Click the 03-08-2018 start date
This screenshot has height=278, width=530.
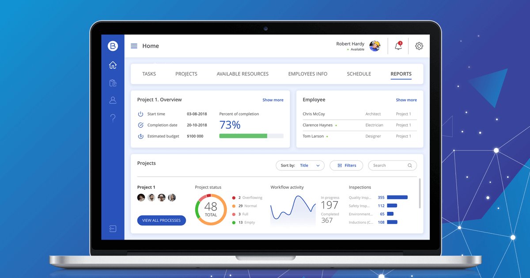[197, 114]
